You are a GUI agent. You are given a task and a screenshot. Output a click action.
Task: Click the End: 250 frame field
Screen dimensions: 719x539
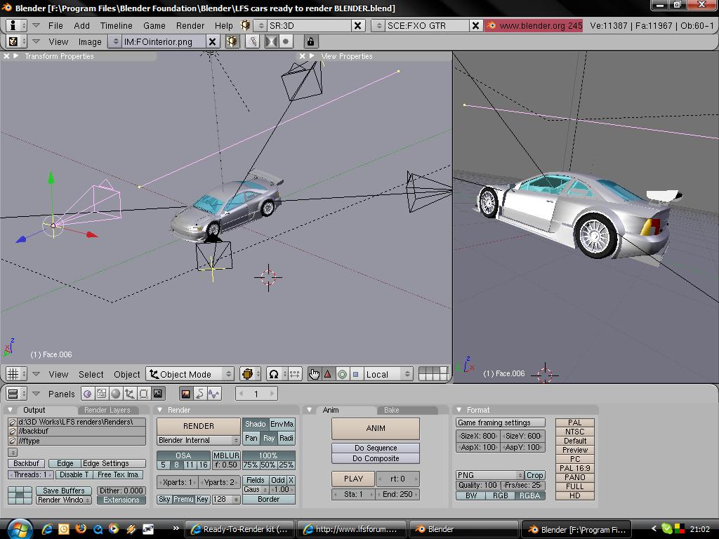point(397,495)
